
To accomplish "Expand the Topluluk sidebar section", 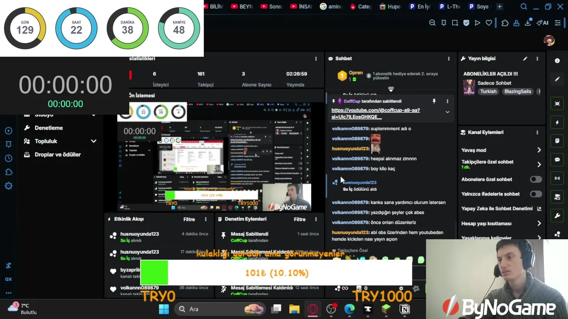I will [x=94, y=141].
